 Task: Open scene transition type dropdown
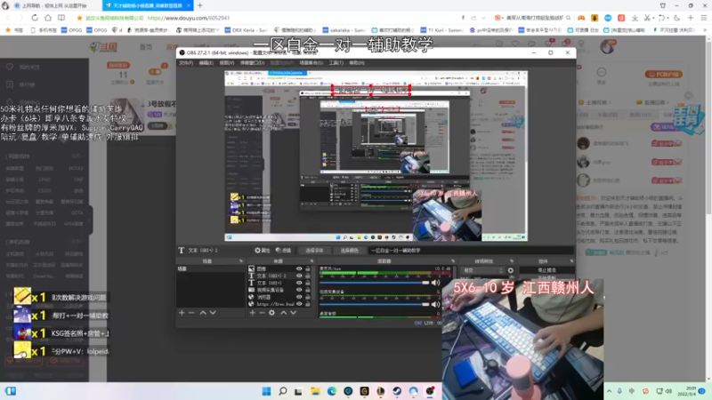point(482,270)
